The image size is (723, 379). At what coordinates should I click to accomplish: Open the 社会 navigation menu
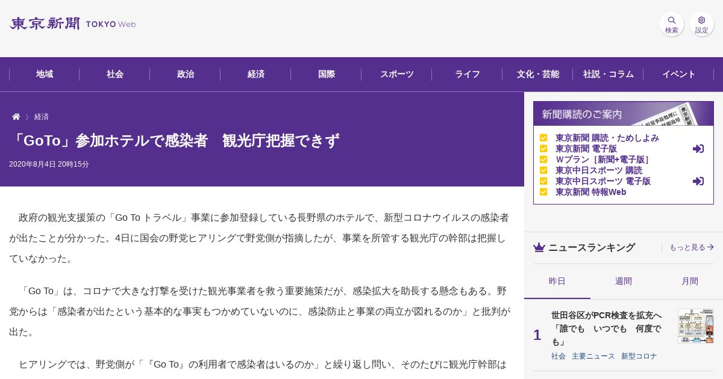pyautogui.click(x=115, y=74)
